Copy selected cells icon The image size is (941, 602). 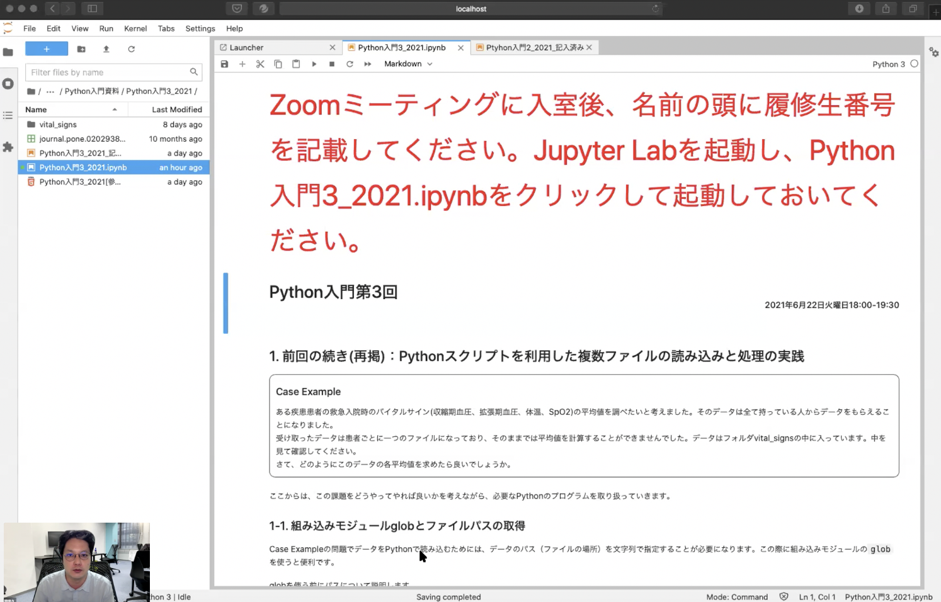pos(278,64)
